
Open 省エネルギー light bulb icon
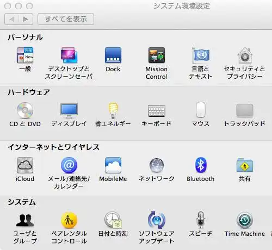[x=113, y=110]
